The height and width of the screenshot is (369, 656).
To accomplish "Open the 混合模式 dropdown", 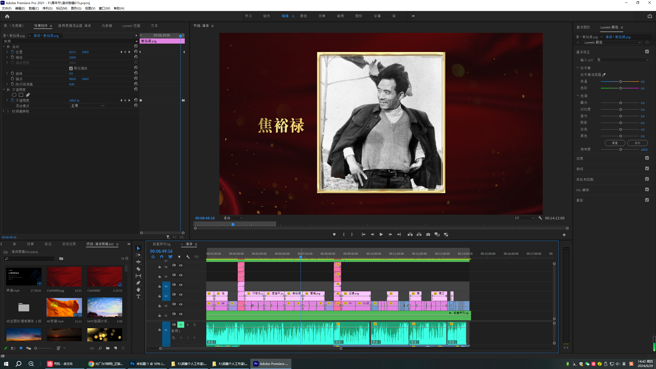I will [87, 106].
